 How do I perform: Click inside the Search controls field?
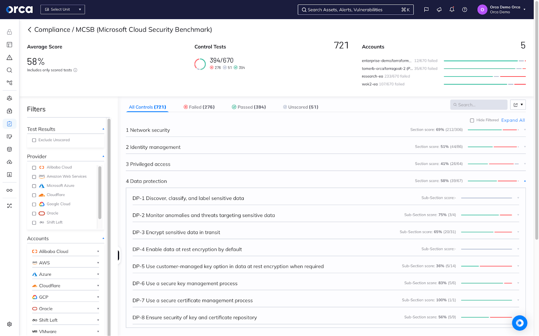pyautogui.click(x=478, y=105)
